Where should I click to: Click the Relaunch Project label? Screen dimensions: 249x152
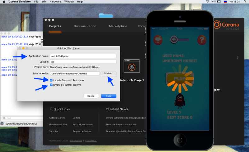[x=132, y=80]
